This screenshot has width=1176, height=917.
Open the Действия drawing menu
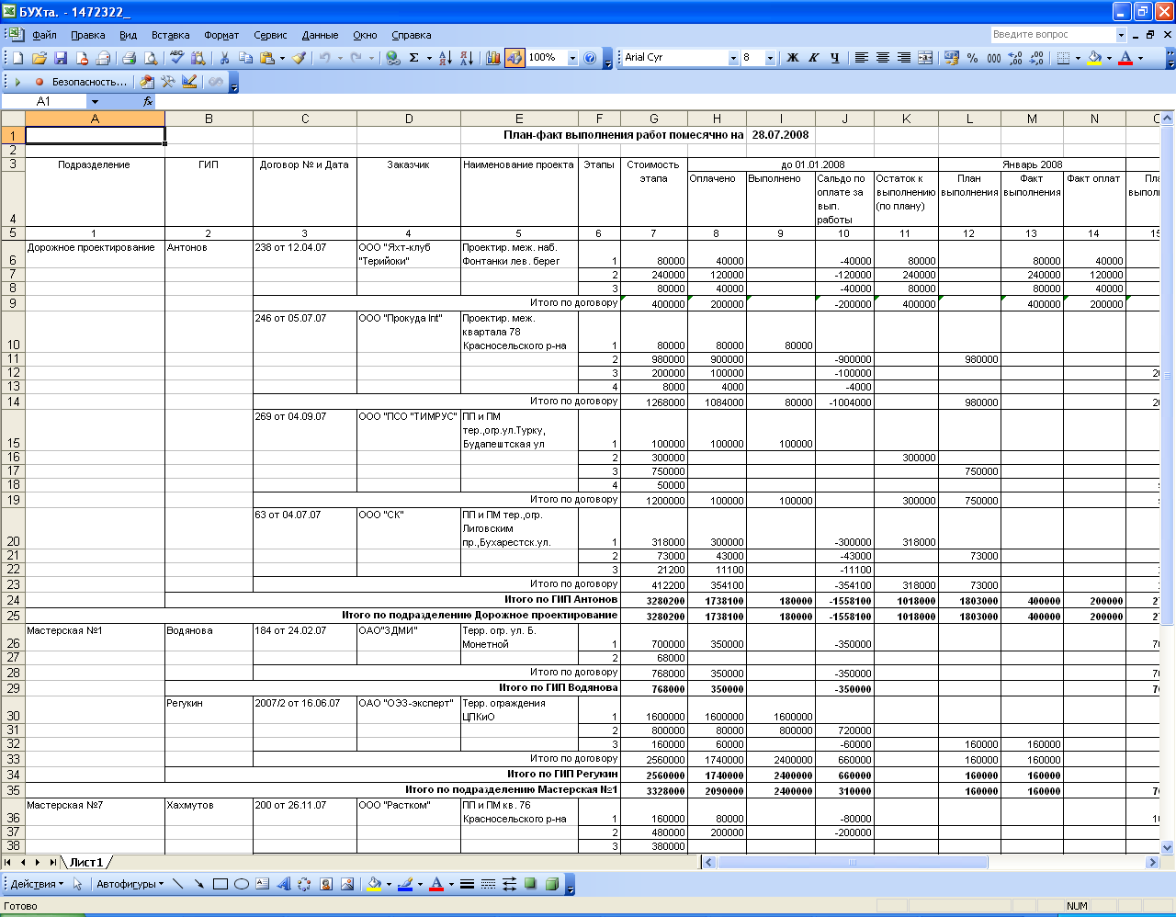(x=37, y=884)
